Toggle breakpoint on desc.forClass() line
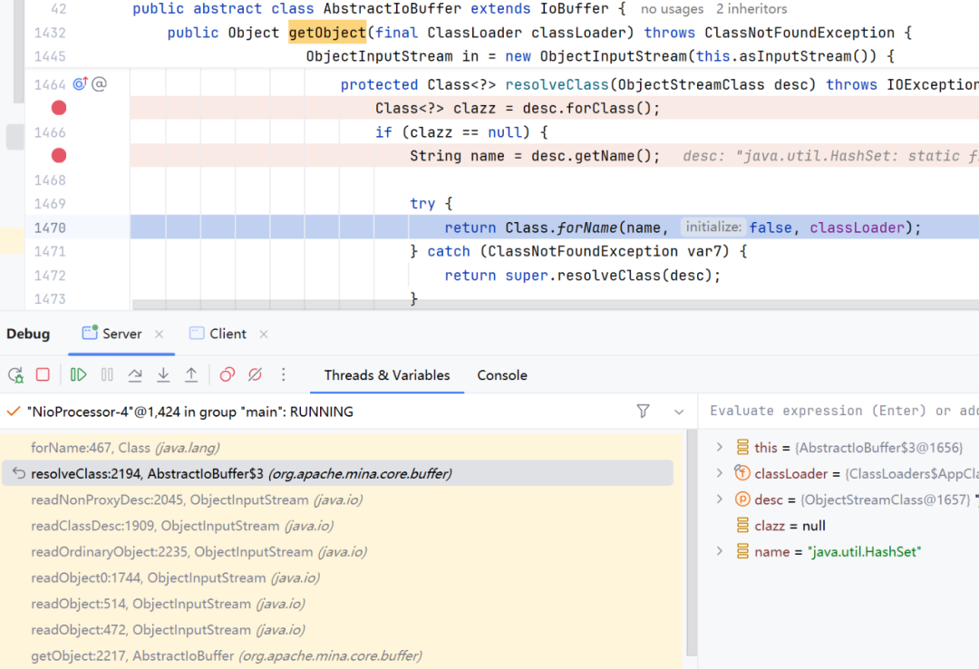 (x=59, y=108)
